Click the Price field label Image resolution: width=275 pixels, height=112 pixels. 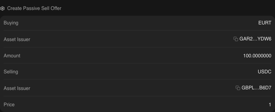[x=9, y=105]
